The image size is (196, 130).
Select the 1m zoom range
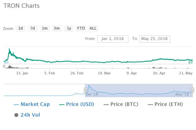[45, 28]
